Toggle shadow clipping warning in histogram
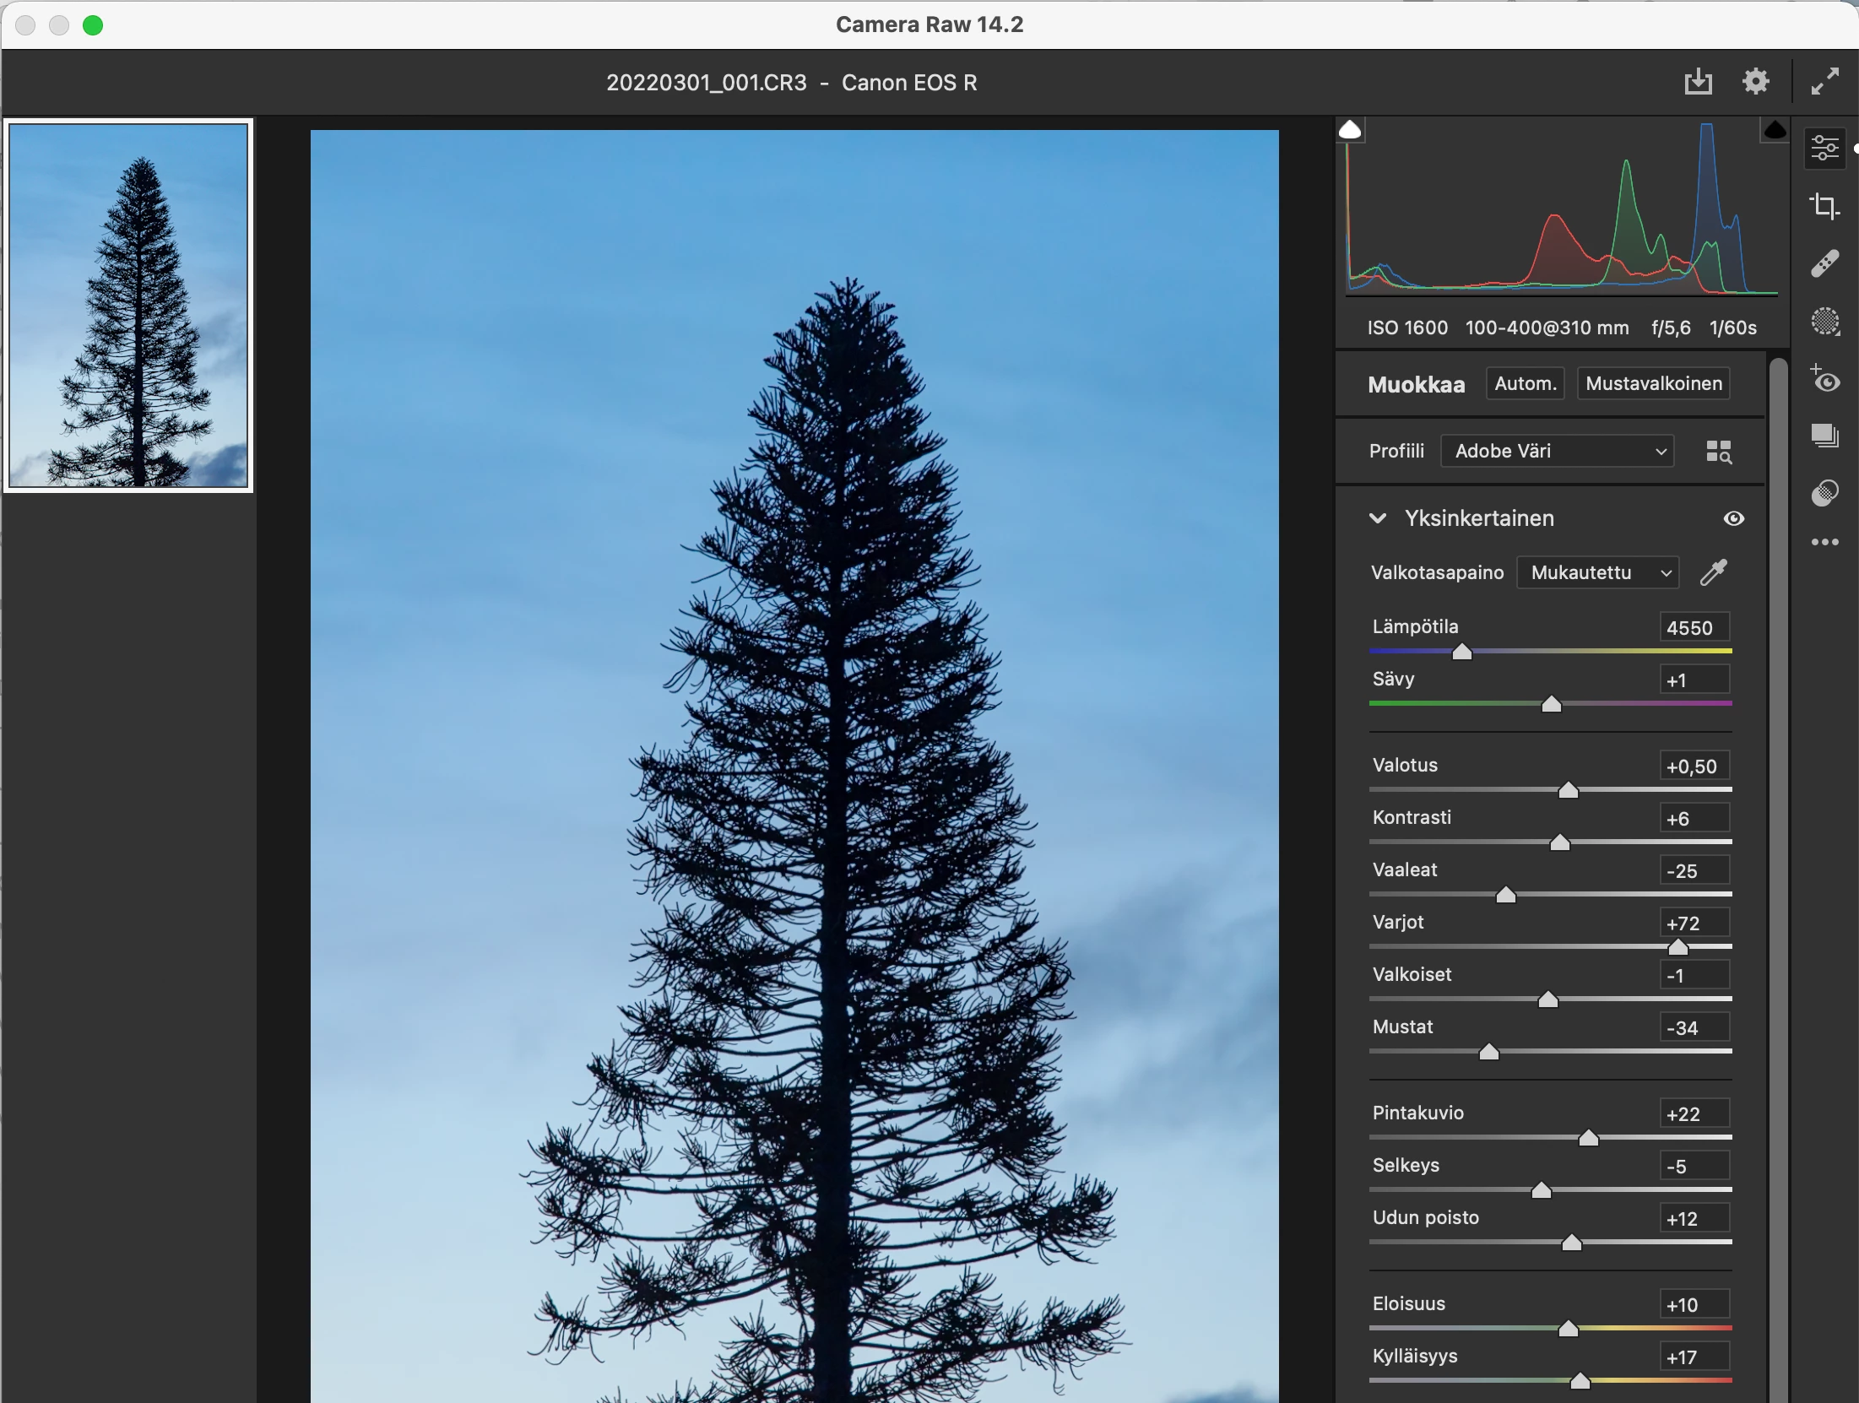Image resolution: width=1859 pixels, height=1403 pixels. point(1350,130)
